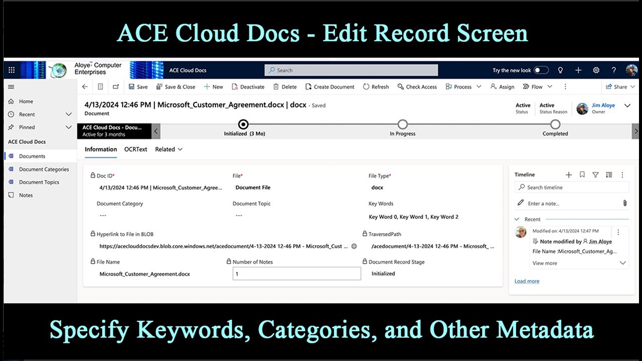The width and height of the screenshot is (642, 361).
Task: Open the command bar overflow menu
Action: 565,87
